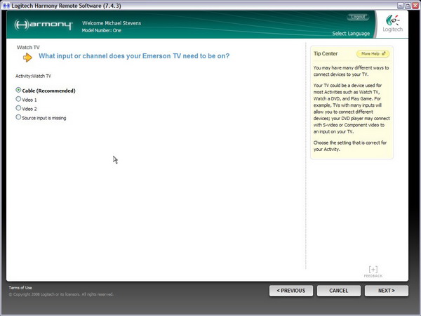Select Source input is missing option
421x316 pixels.
pyautogui.click(x=18, y=117)
